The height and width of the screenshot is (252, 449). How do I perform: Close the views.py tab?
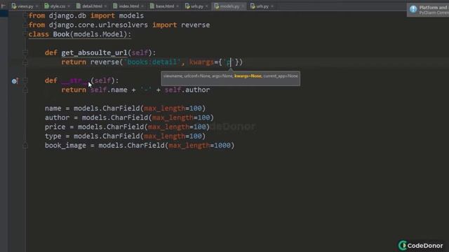[36, 6]
